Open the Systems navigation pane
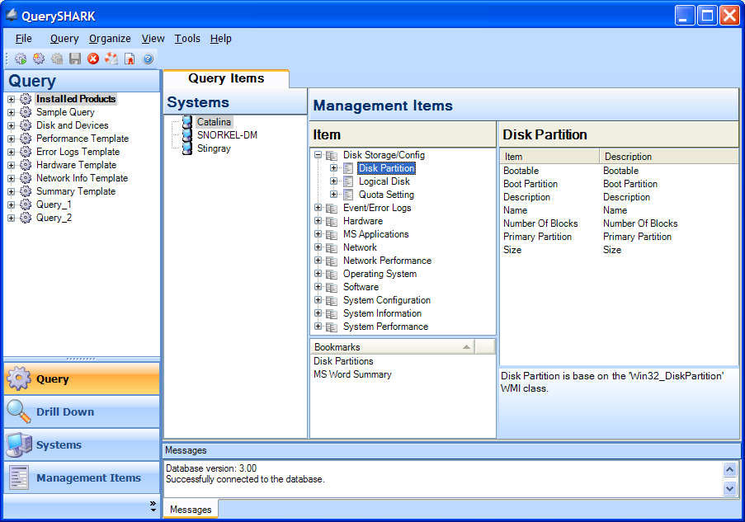 pos(81,445)
